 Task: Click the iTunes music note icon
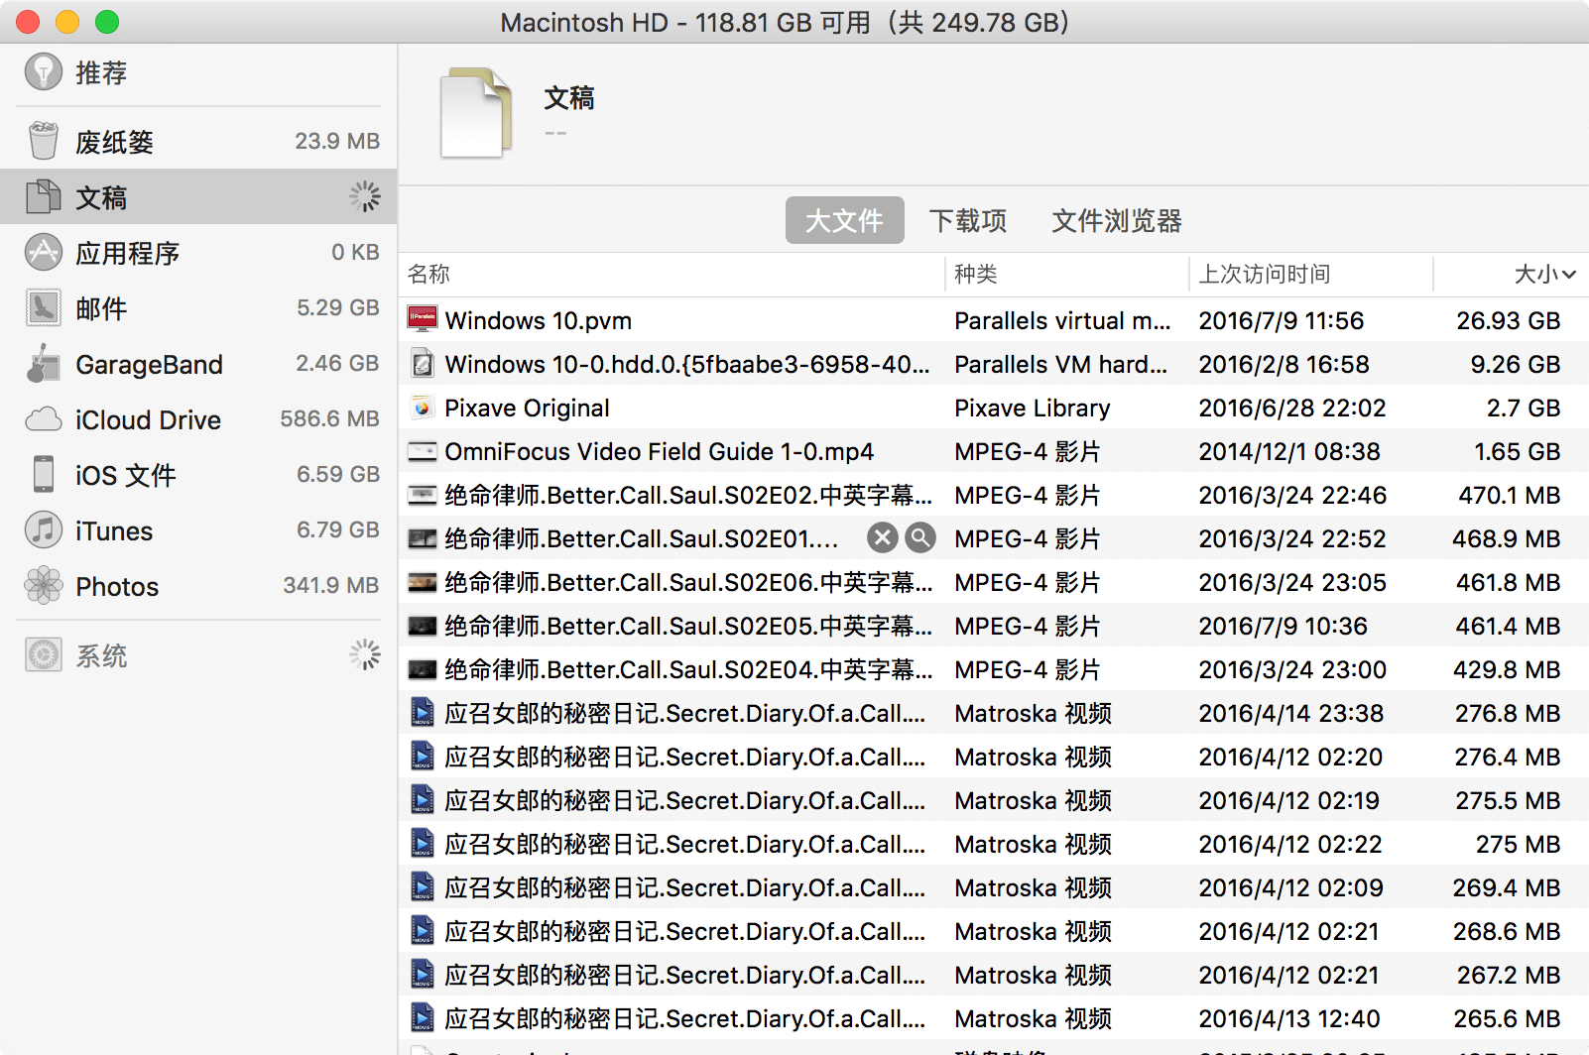44,529
